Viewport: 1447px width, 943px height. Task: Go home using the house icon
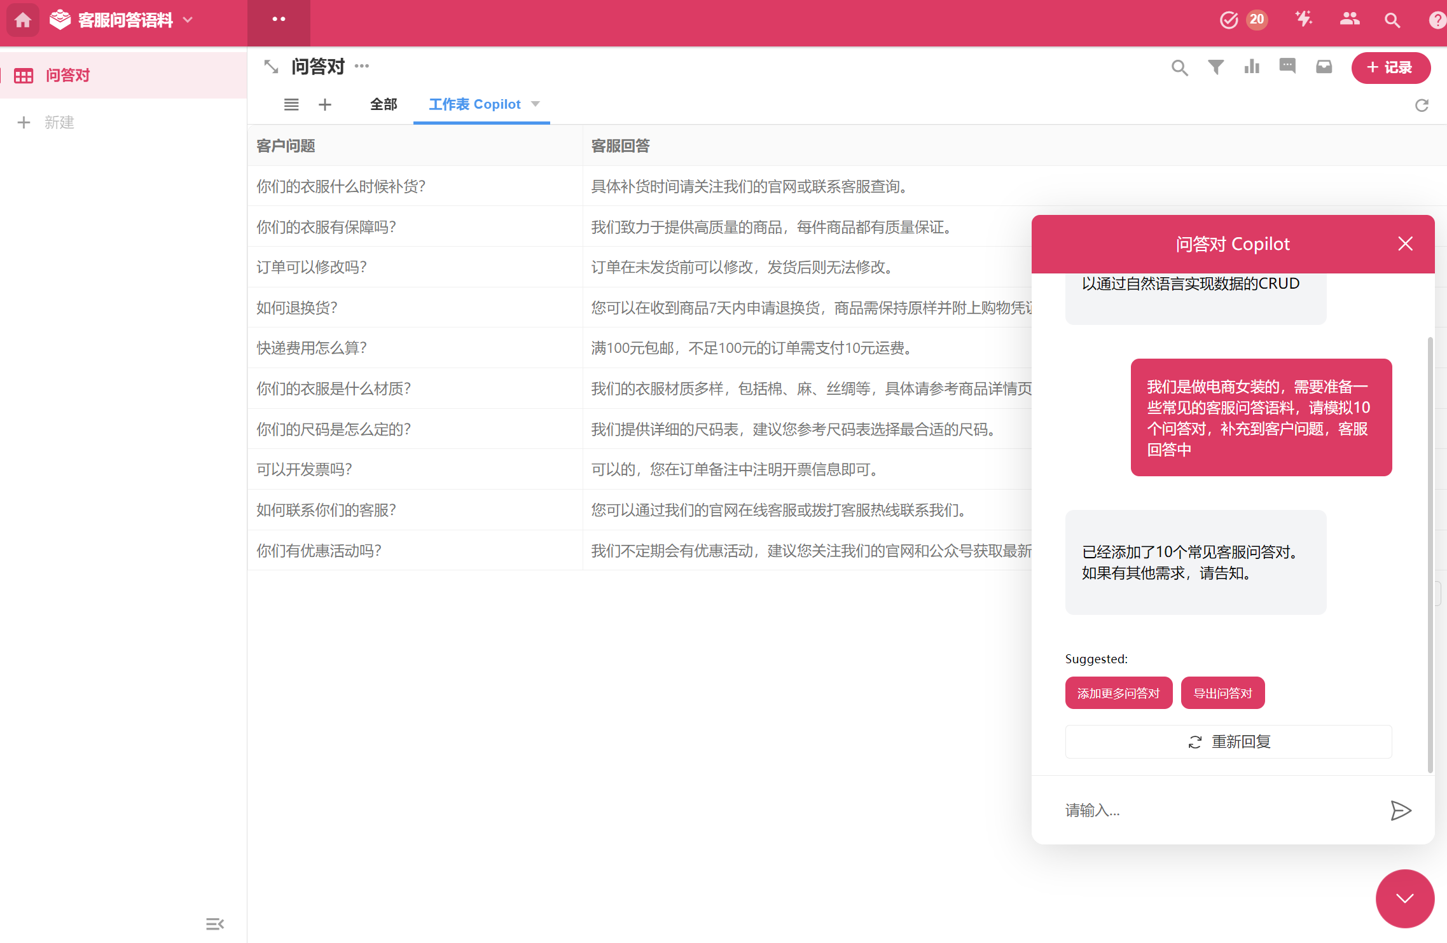22,20
